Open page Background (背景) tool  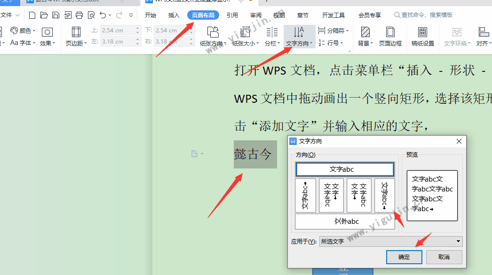365,37
